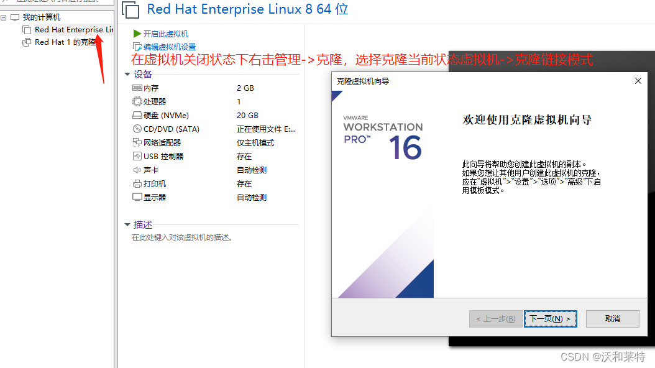Click the USB 控制器 device label
The image size is (655, 368).
(163, 156)
